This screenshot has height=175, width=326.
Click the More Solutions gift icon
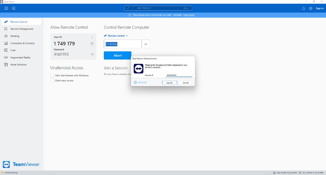click(x=6, y=64)
